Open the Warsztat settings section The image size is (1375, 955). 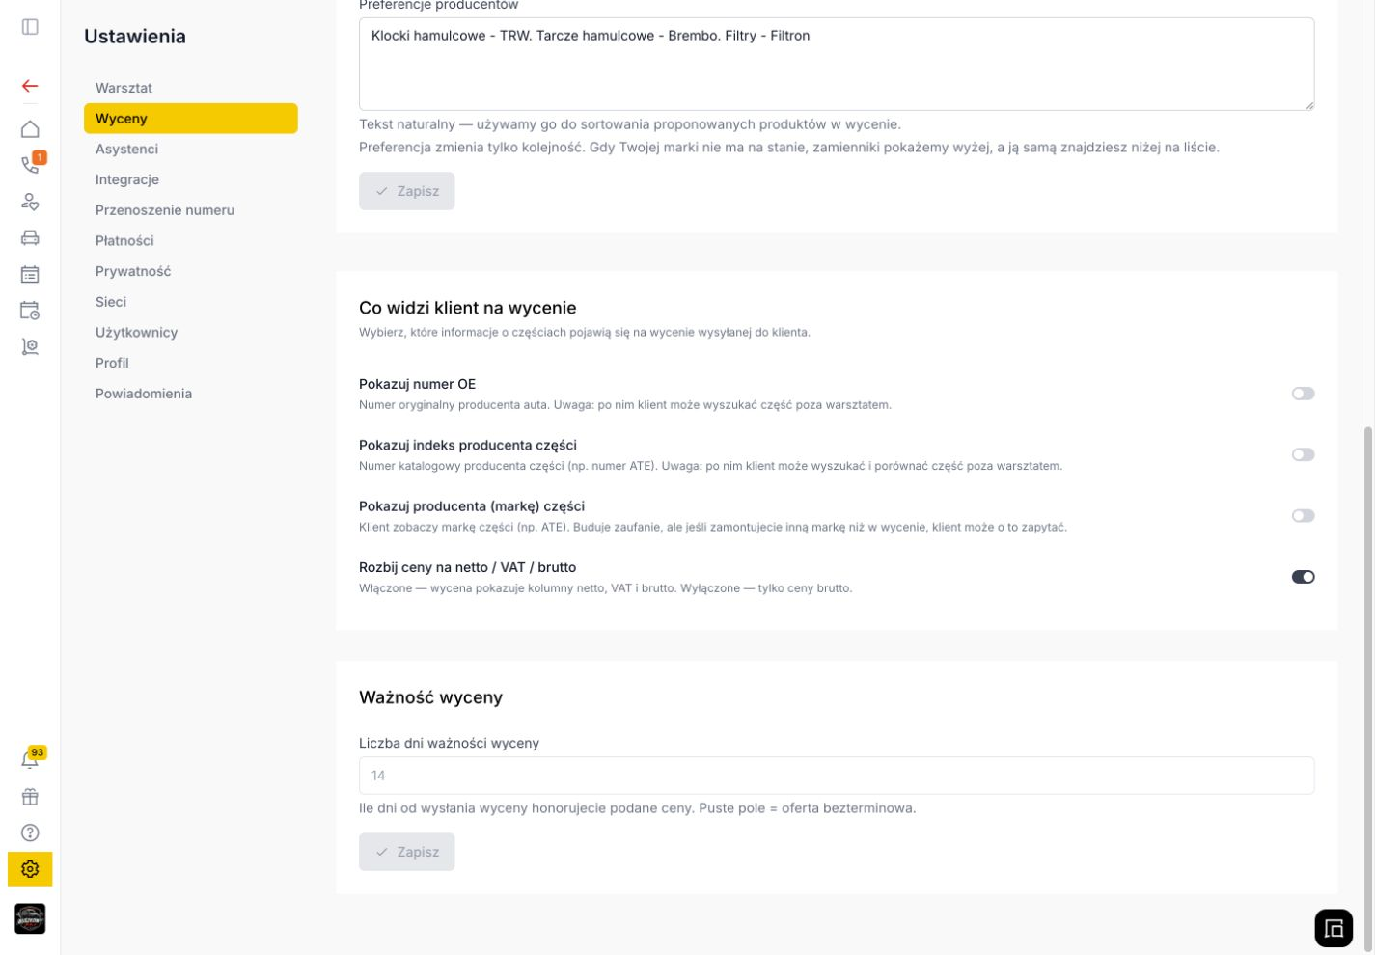[191, 88]
